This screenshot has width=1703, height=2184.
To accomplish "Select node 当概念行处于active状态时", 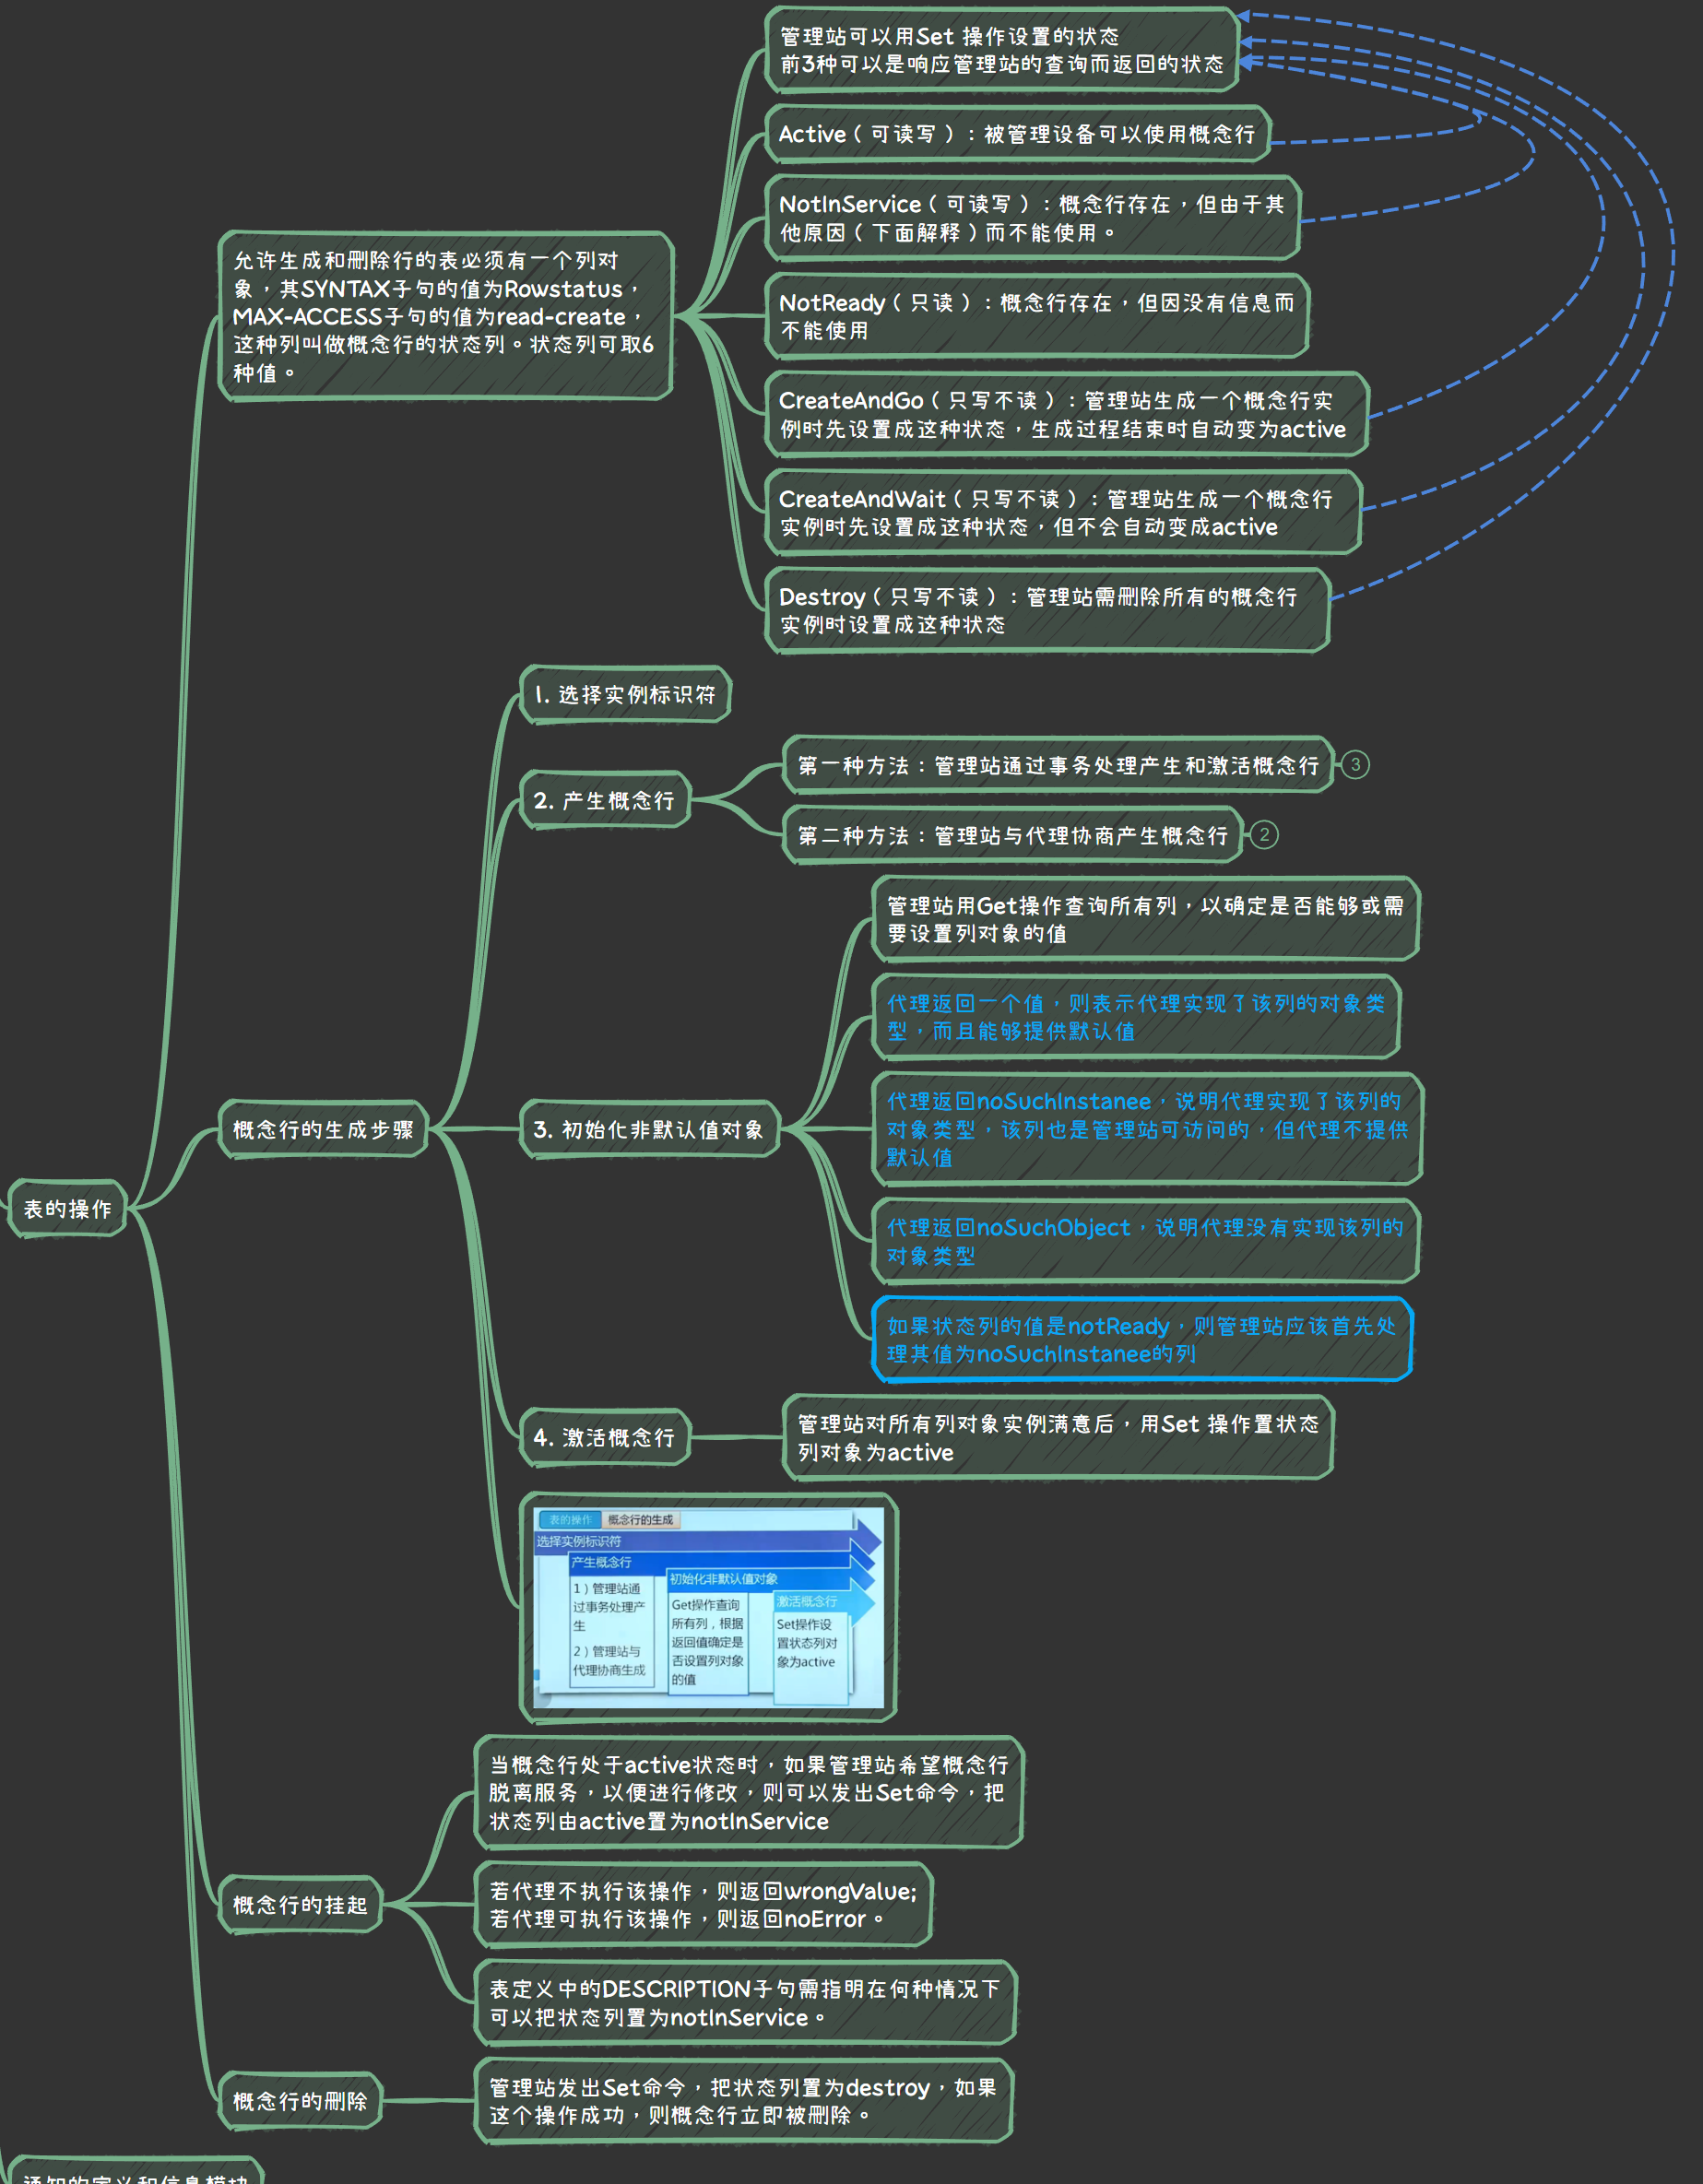I will point(749,1793).
